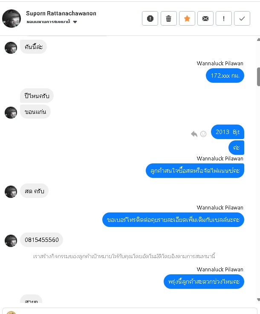This screenshot has height=314, width=260.
Task: Toggle the orange star follow-up icon
Action: [187, 18]
